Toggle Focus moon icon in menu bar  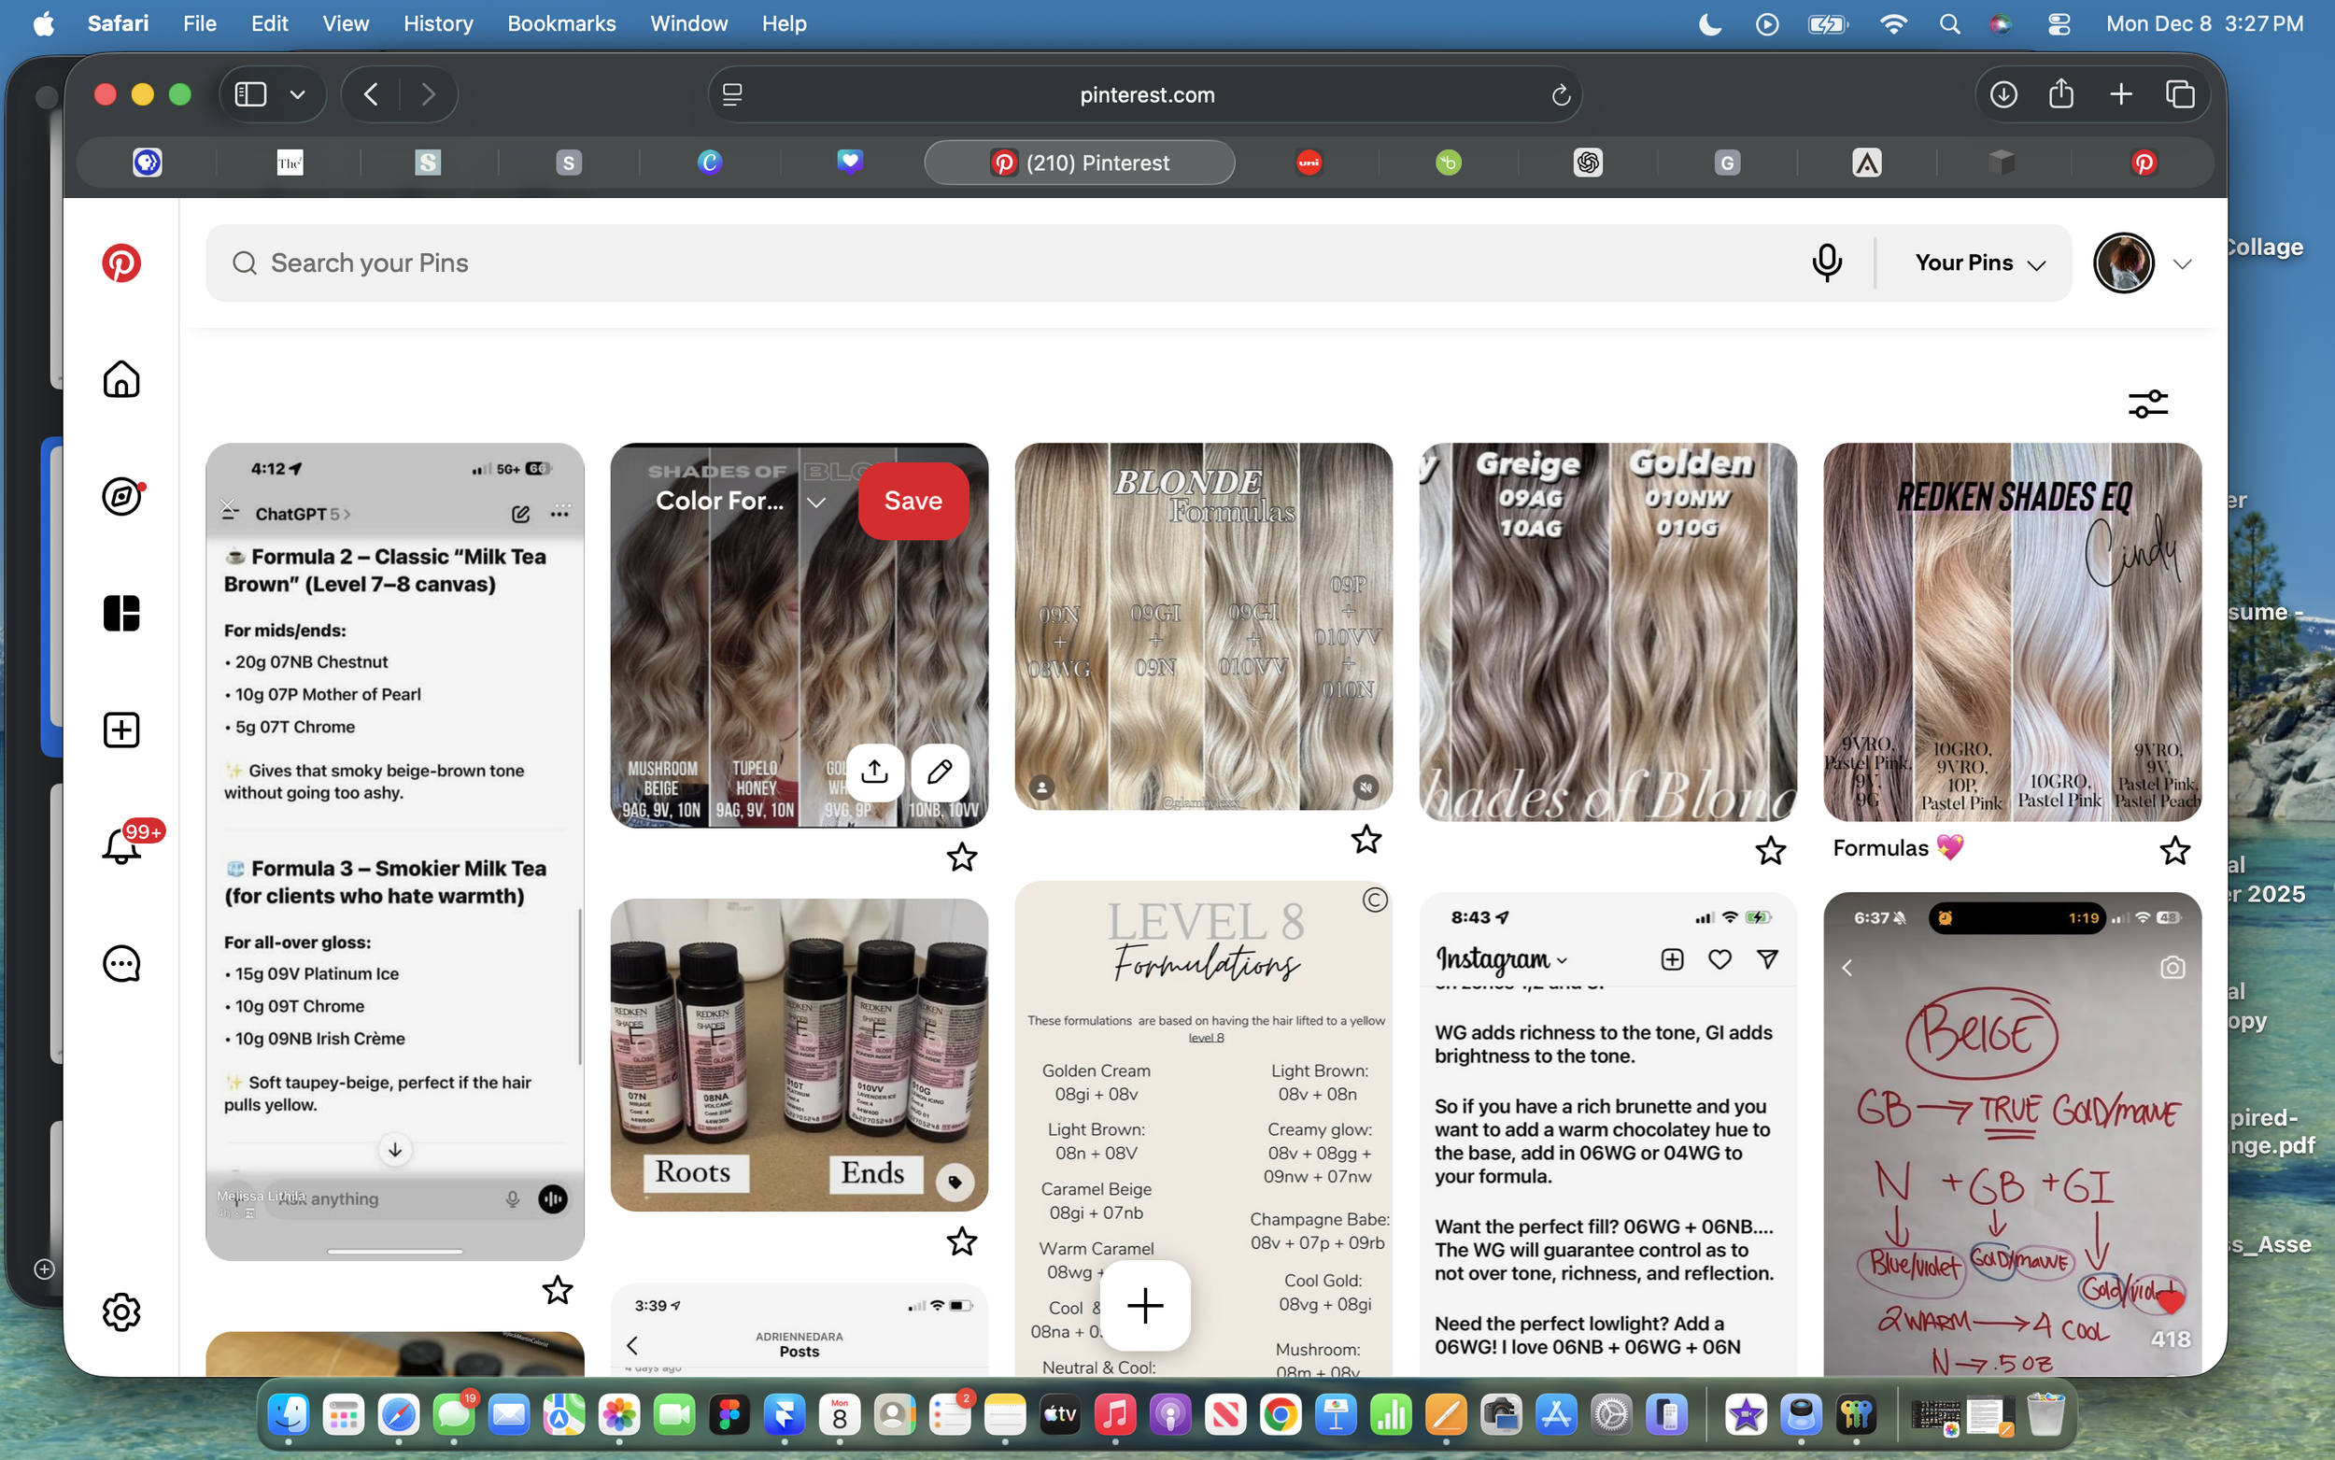point(1709,23)
